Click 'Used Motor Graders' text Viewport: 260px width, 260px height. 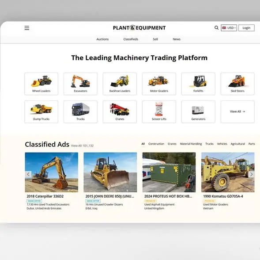coord(215,205)
